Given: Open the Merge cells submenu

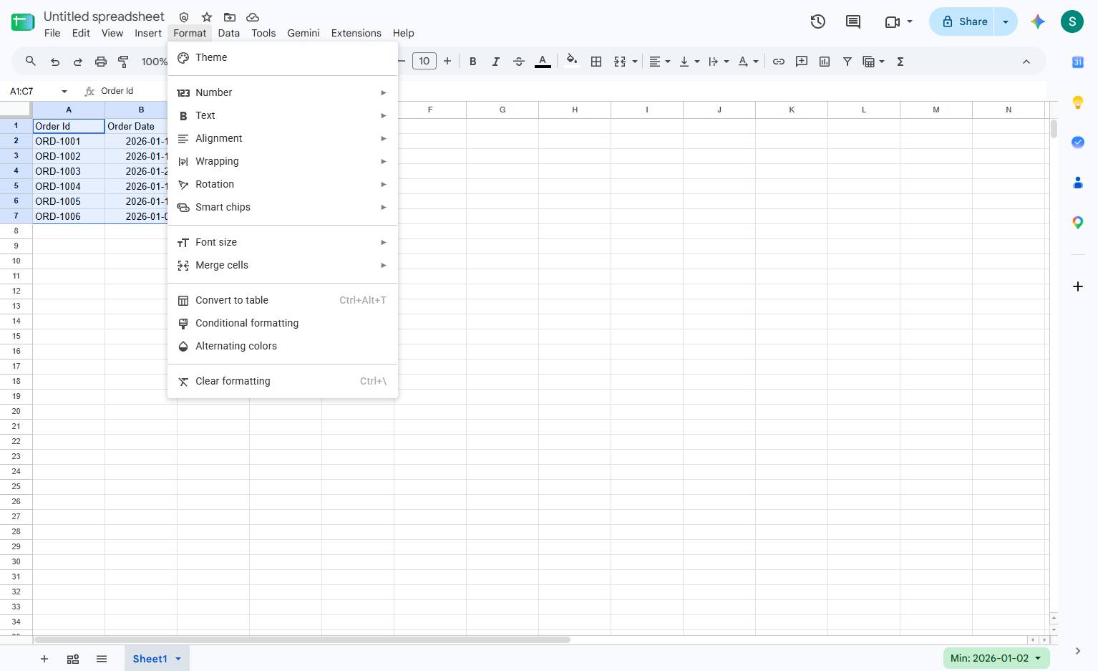Looking at the screenshot, I should click(x=283, y=265).
